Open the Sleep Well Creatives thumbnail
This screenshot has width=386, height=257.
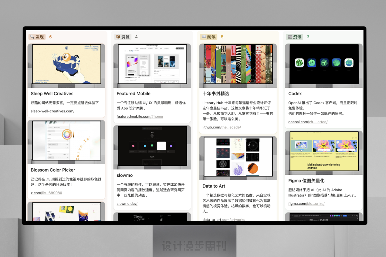tap(66, 66)
